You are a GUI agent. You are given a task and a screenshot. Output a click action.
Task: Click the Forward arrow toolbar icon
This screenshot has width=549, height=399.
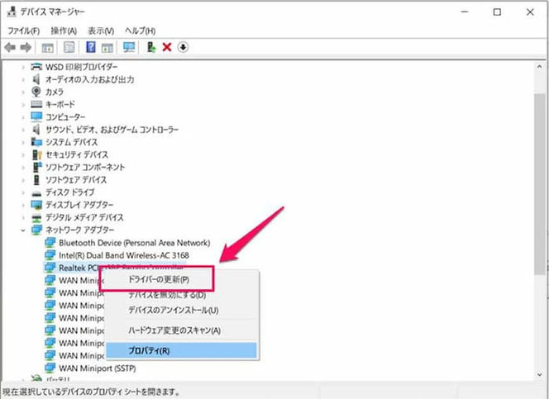[26, 47]
